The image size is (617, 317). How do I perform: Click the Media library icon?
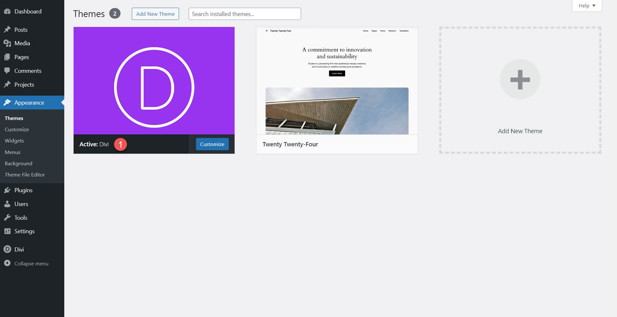(8, 43)
